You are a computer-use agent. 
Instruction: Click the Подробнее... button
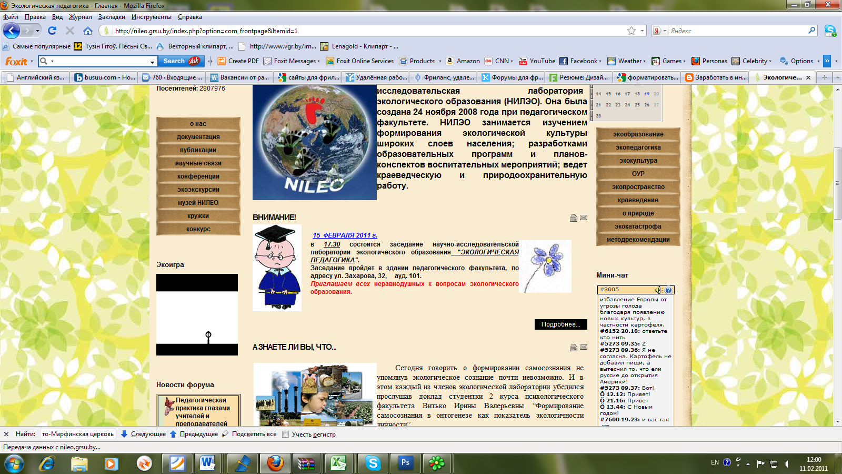(x=561, y=324)
